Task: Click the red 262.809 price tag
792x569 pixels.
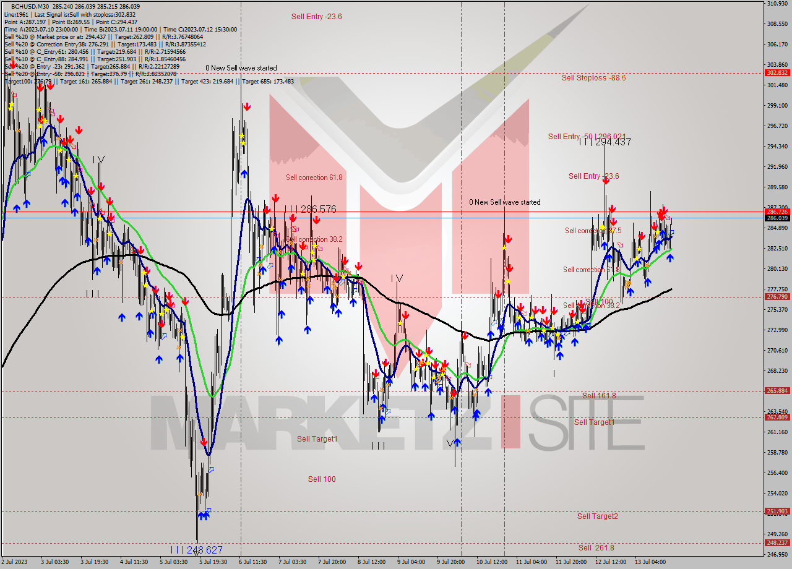Action: coord(777,417)
